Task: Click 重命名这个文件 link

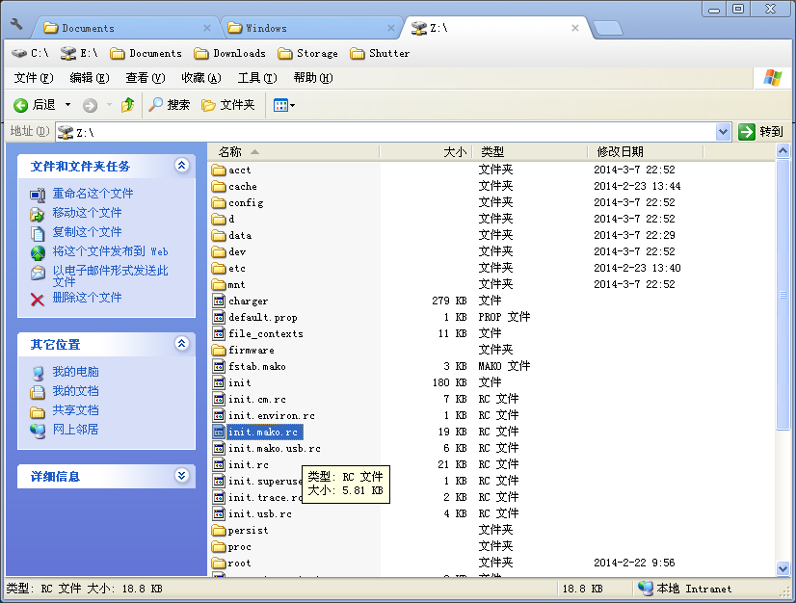Action: tap(93, 194)
